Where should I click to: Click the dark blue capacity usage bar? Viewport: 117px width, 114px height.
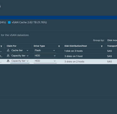click(58, 17)
